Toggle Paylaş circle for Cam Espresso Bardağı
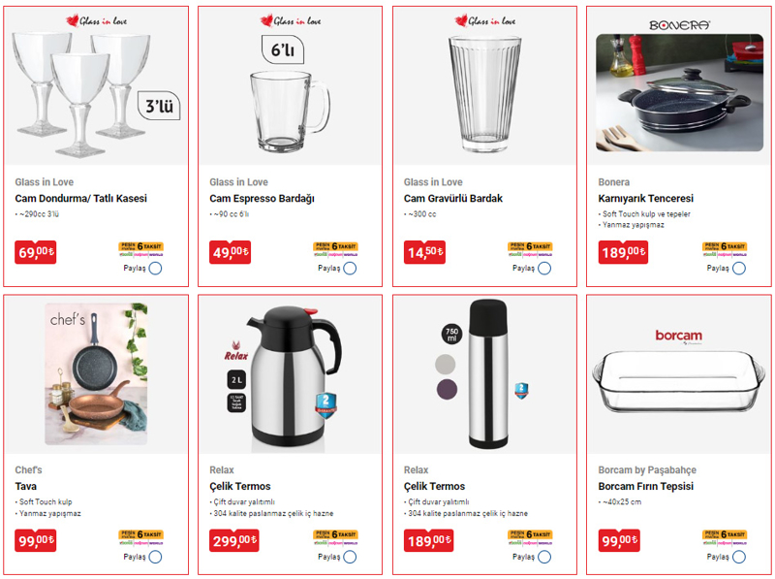The image size is (775, 579). 350,269
